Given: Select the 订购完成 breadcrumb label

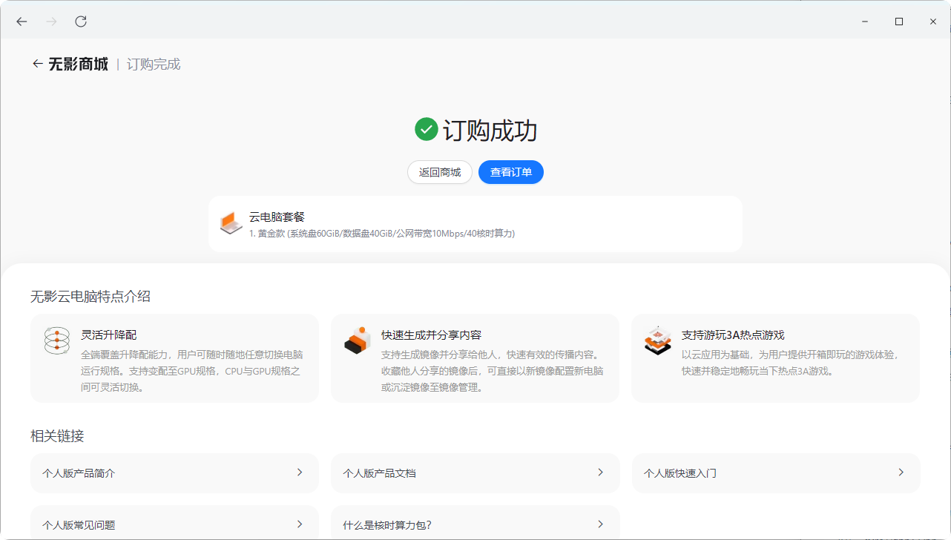Looking at the screenshot, I should pyautogui.click(x=154, y=65).
